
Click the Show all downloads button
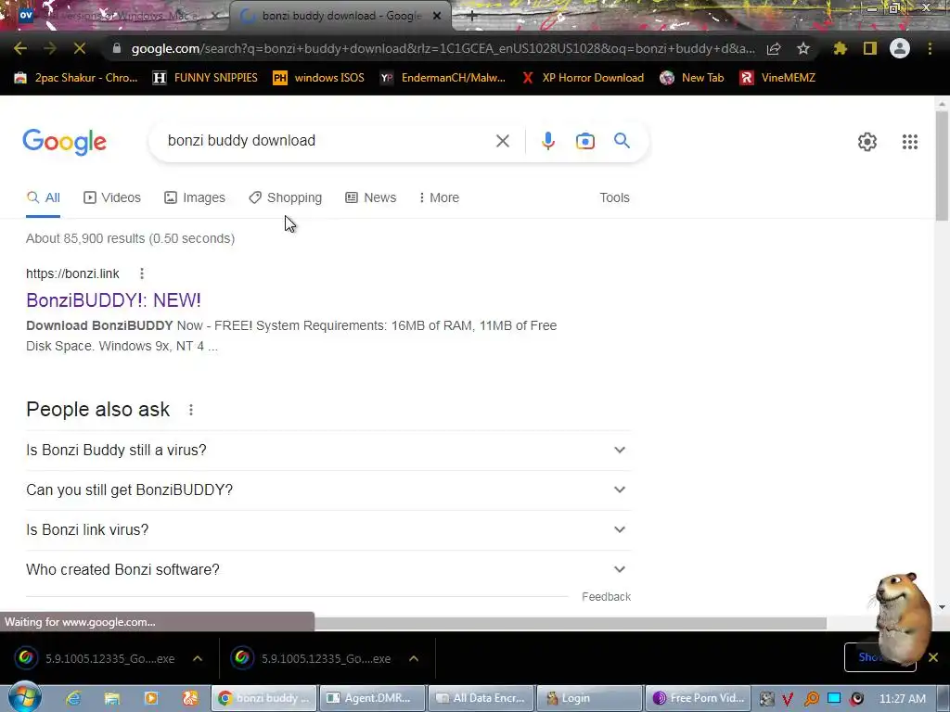pyautogui.click(x=879, y=657)
